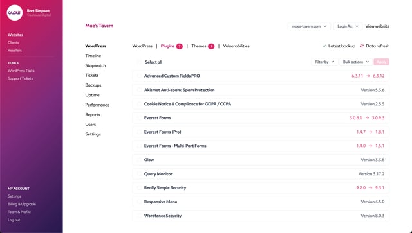
Task: Open Billing & Upgrade
Action: [x=21, y=204]
